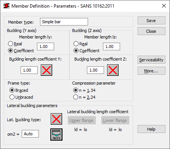Click the Save button

click(151, 21)
